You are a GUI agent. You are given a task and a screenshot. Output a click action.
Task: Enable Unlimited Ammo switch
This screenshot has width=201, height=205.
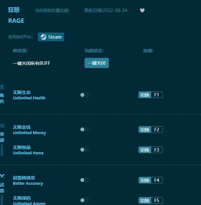point(85,200)
